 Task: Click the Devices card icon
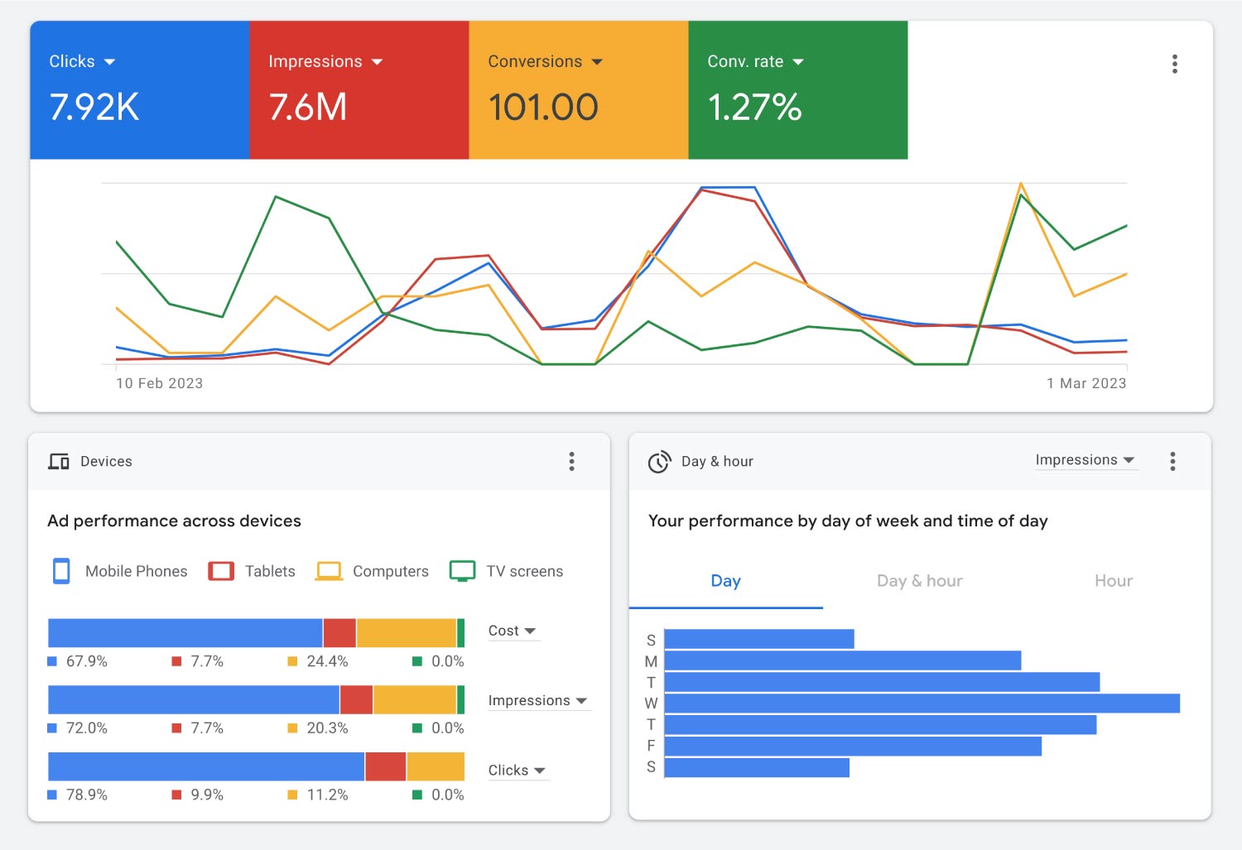(x=59, y=462)
